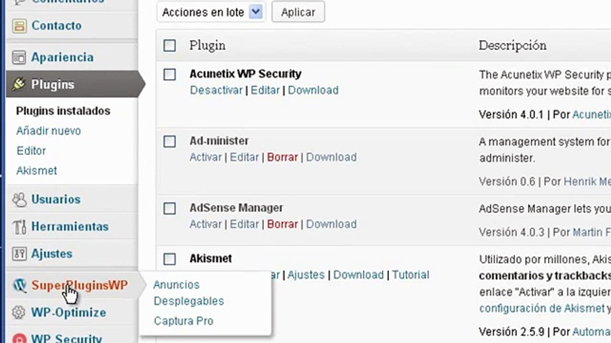This screenshot has width=611, height=343.
Task: Select the AdSense Manager checkbox
Action: [x=169, y=208]
